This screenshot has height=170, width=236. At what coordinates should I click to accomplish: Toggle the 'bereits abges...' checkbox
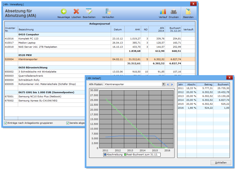(68, 123)
